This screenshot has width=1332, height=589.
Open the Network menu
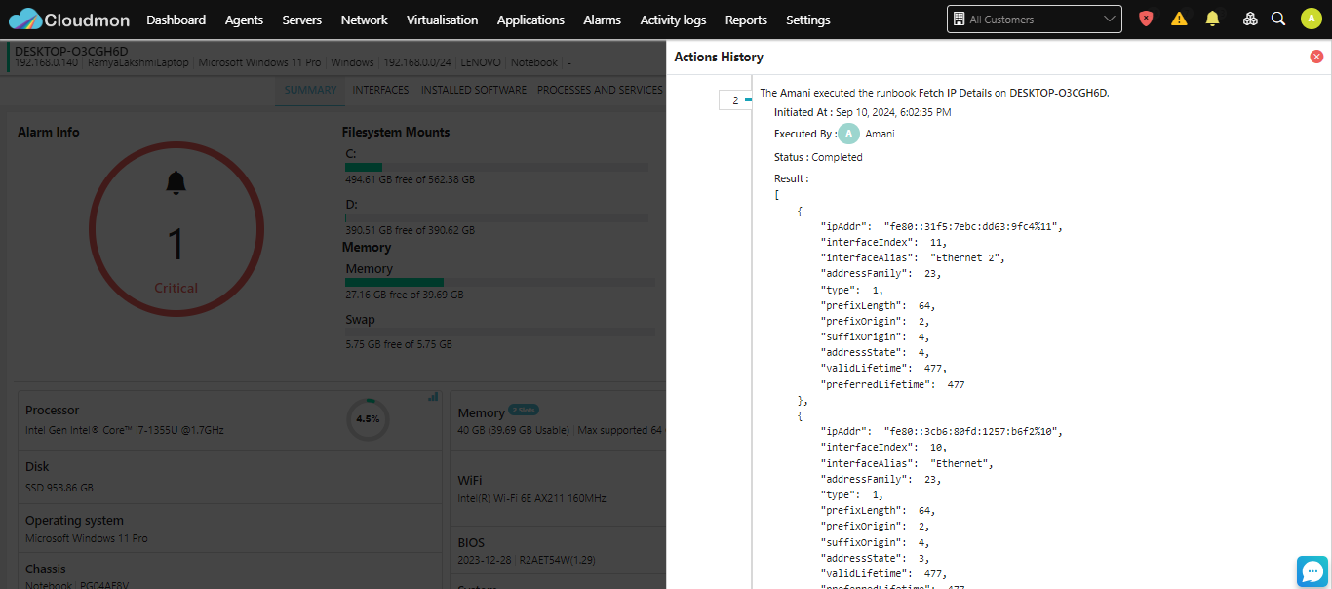pos(365,20)
